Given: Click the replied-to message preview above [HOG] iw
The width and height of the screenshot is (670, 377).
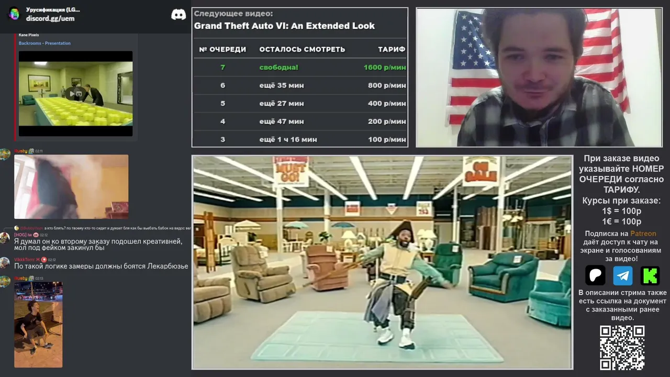Looking at the screenshot, I should click(x=102, y=228).
